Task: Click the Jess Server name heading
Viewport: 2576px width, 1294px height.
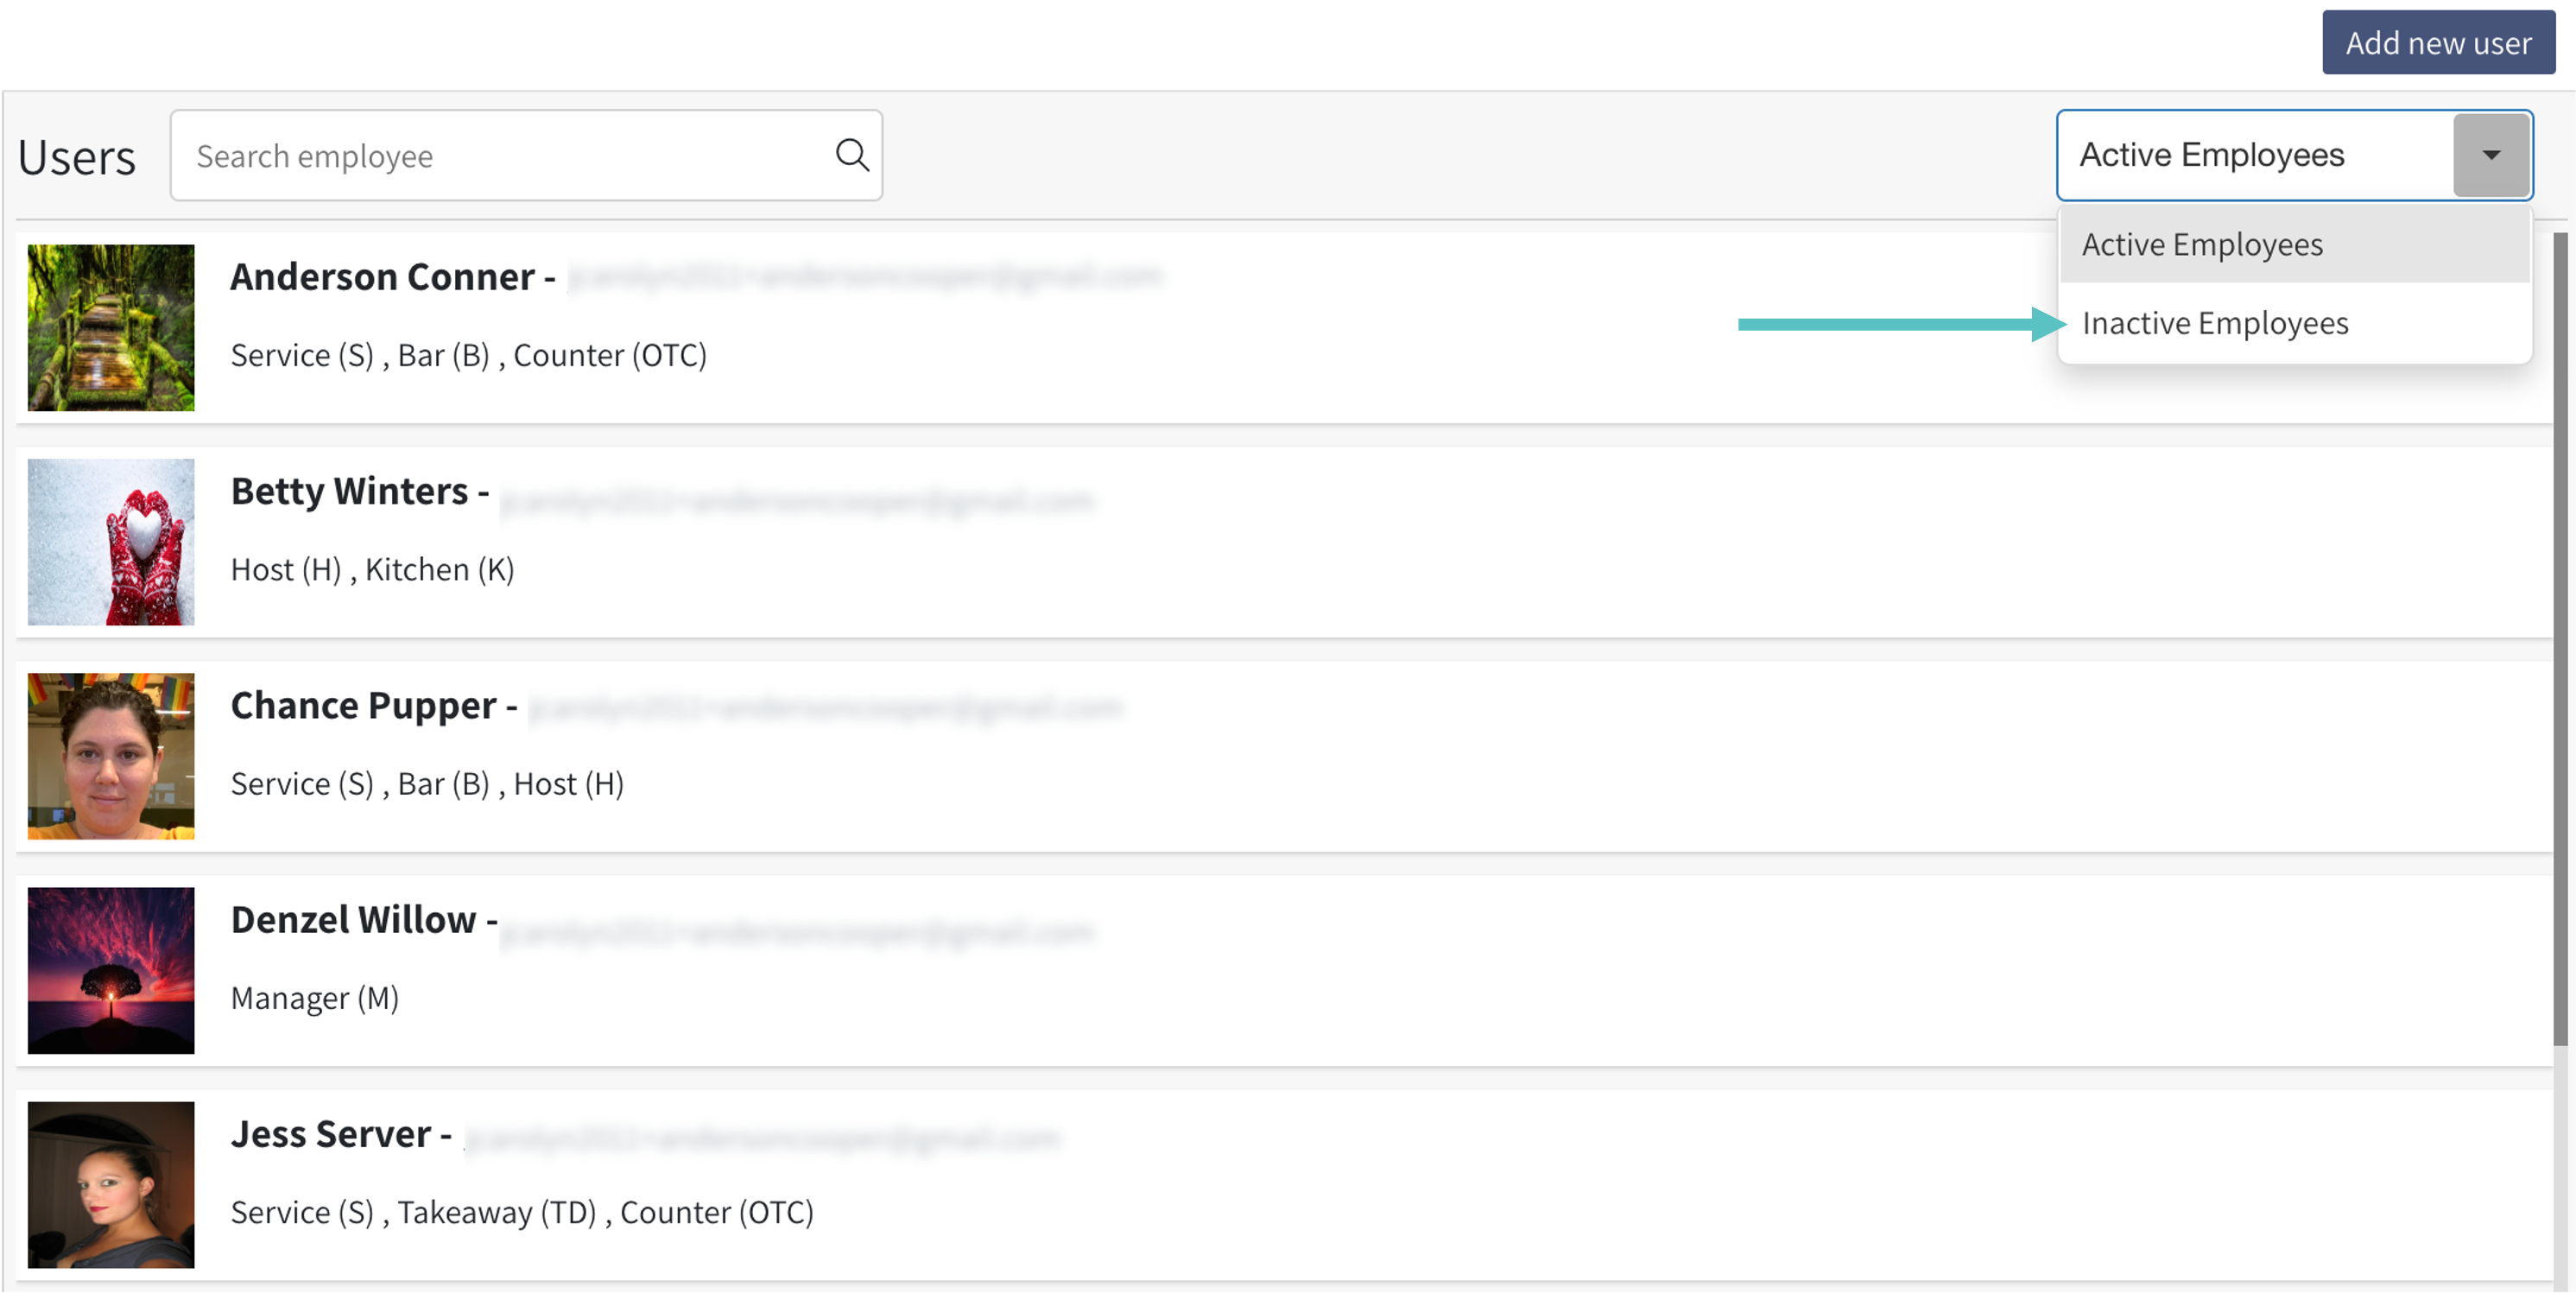Action: tap(331, 1134)
